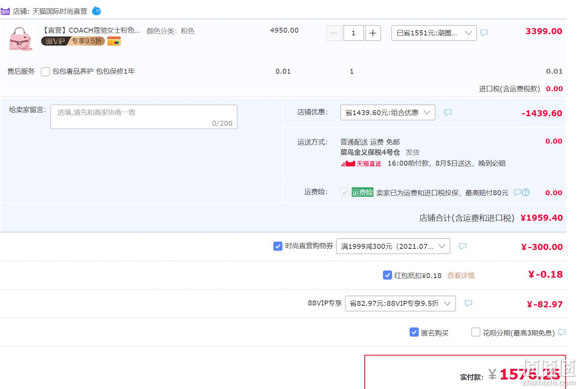Expand the 已省1551元 promotion dropdown
Viewport: 579px width, 389px height.
tap(434, 33)
